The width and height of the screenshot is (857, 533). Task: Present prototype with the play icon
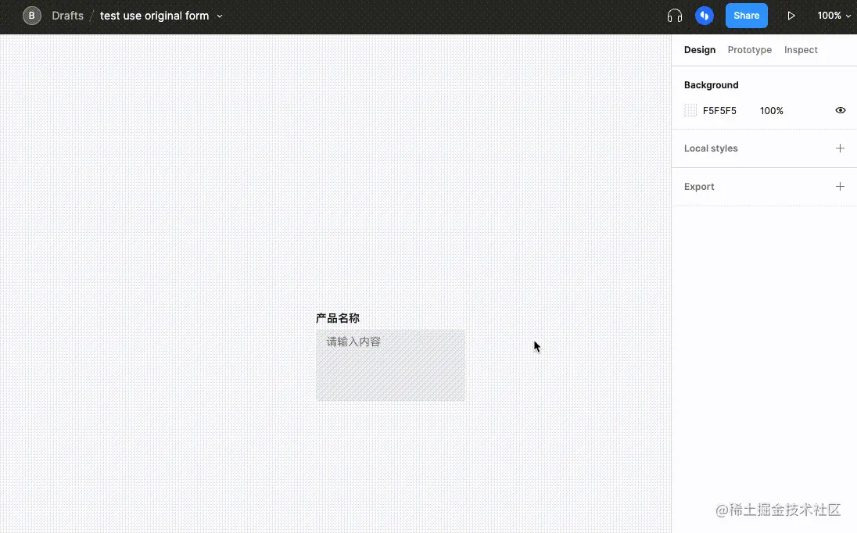click(791, 16)
